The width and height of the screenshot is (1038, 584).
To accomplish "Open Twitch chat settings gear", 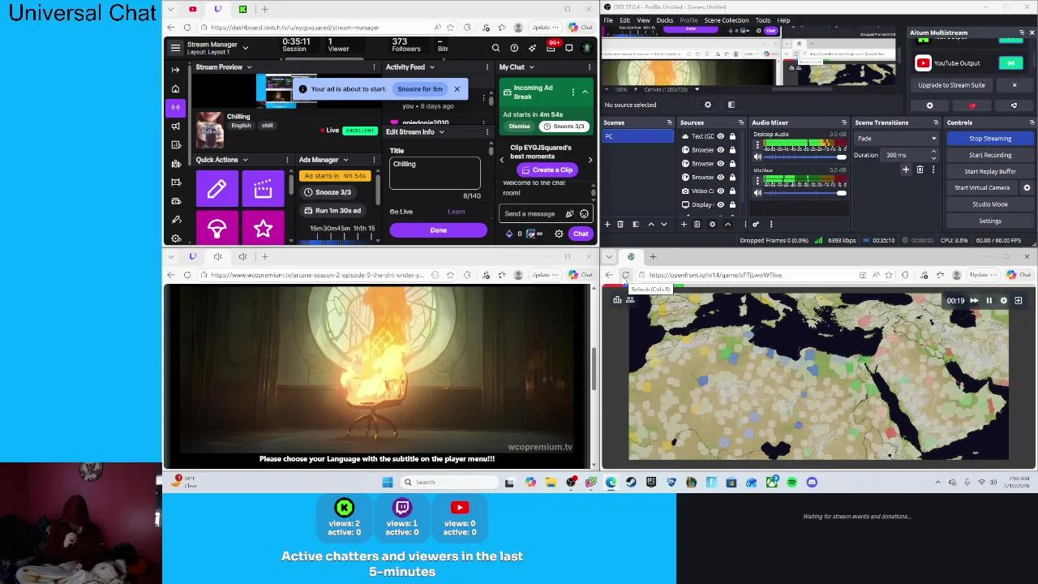I will point(559,234).
